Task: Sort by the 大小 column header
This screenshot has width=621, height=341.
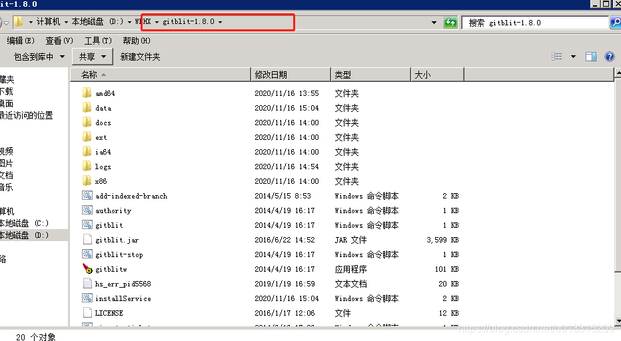Action: 437,75
